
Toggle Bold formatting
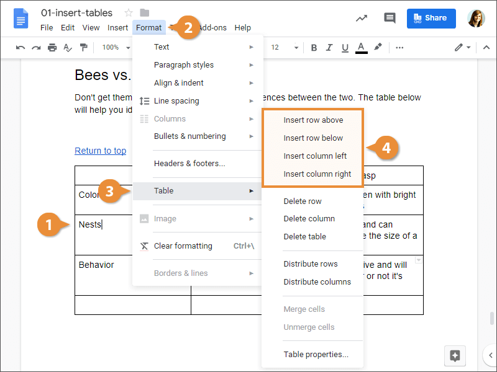pyautogui.click(x=314, y=48)
